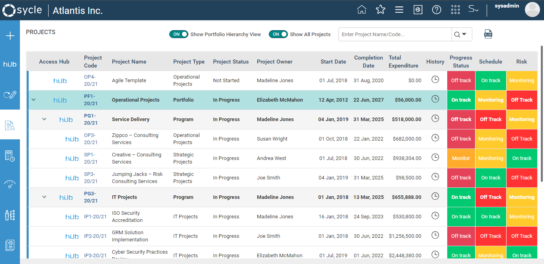Screen dimensions: 544x264
Task: Sort by Project Owner column header
Action: (274, 62)
